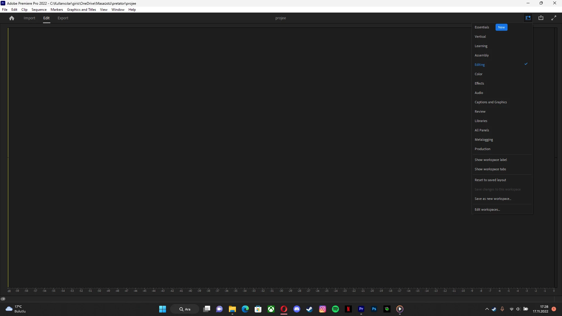Viewport: 562px width, 316px height.
Task: Open the Window menu
Action: click(x=118, y=10)
